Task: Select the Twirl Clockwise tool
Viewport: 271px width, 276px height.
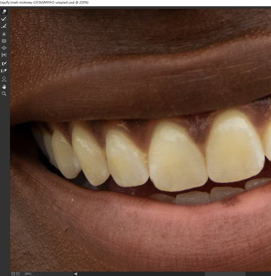Action: pyautogui.click(x=4, y=34)
